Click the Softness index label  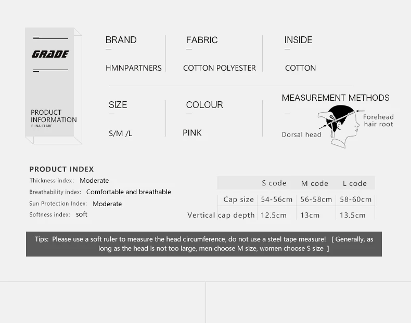[x=49, y=214]
